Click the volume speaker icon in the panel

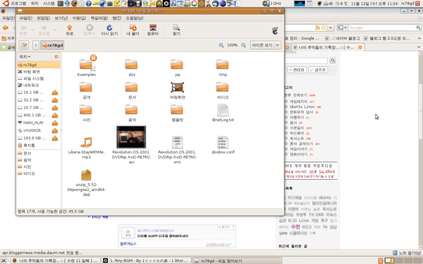click(331, 3)
